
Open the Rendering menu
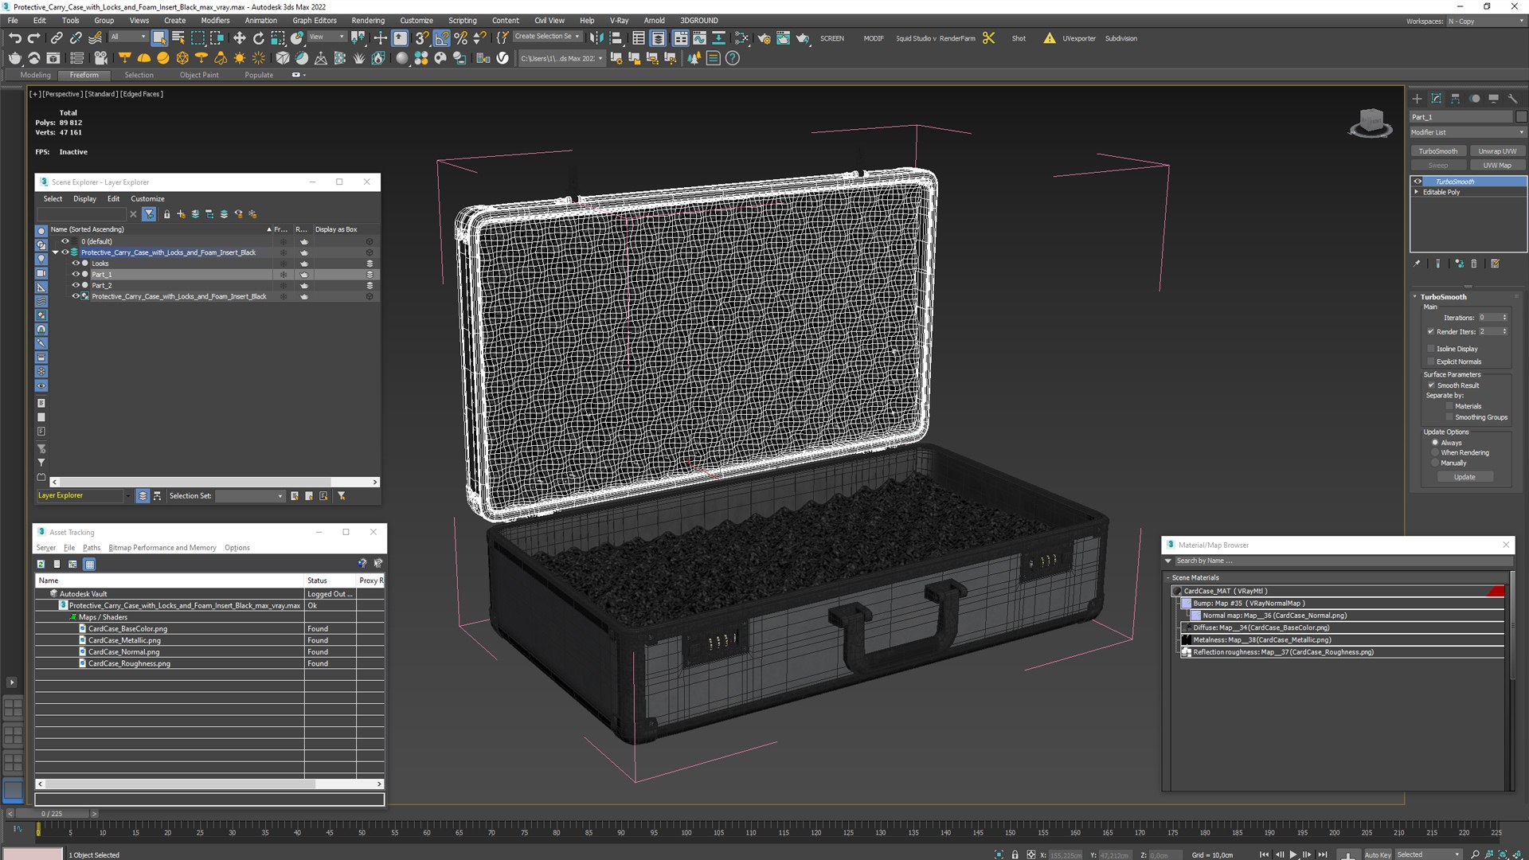click(x=367, y=21)
